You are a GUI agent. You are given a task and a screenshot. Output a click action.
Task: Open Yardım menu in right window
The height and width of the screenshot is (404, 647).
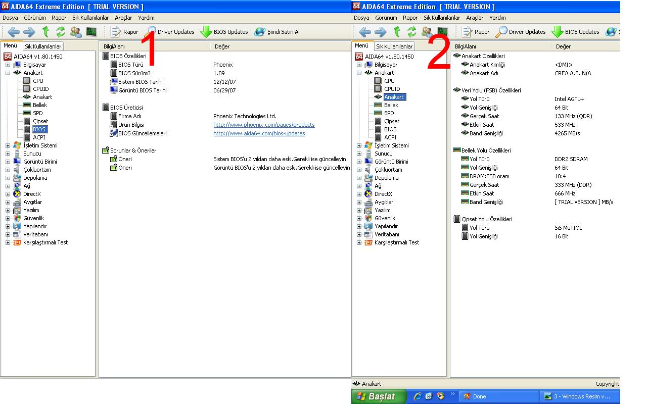(x=498, y=18)
